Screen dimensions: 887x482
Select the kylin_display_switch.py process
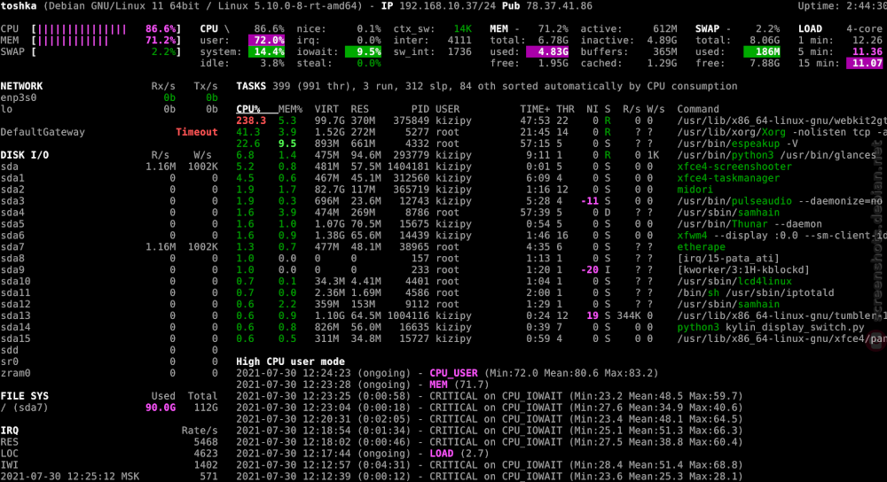[771, 327]
